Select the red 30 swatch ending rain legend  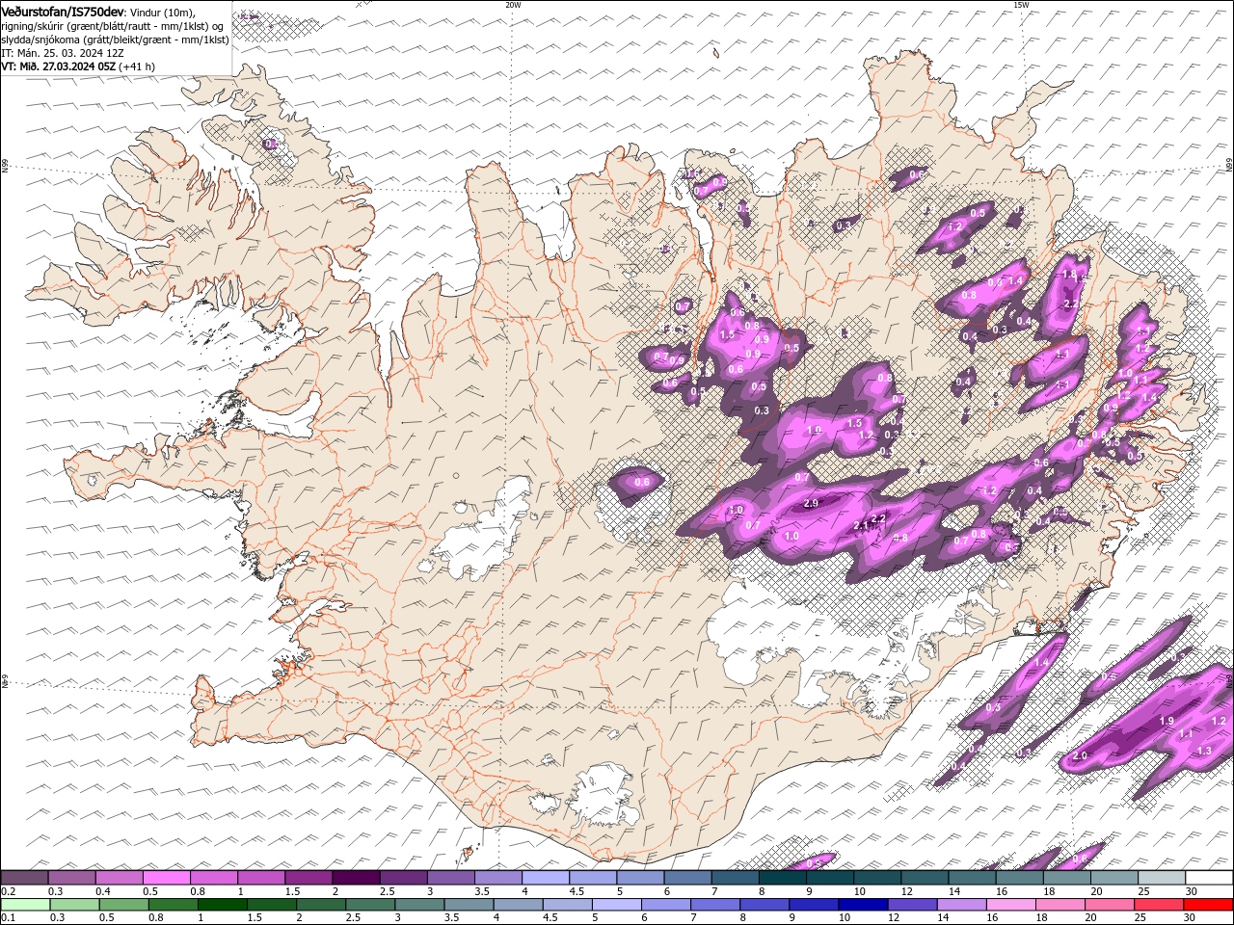[x=1208, y=905]
